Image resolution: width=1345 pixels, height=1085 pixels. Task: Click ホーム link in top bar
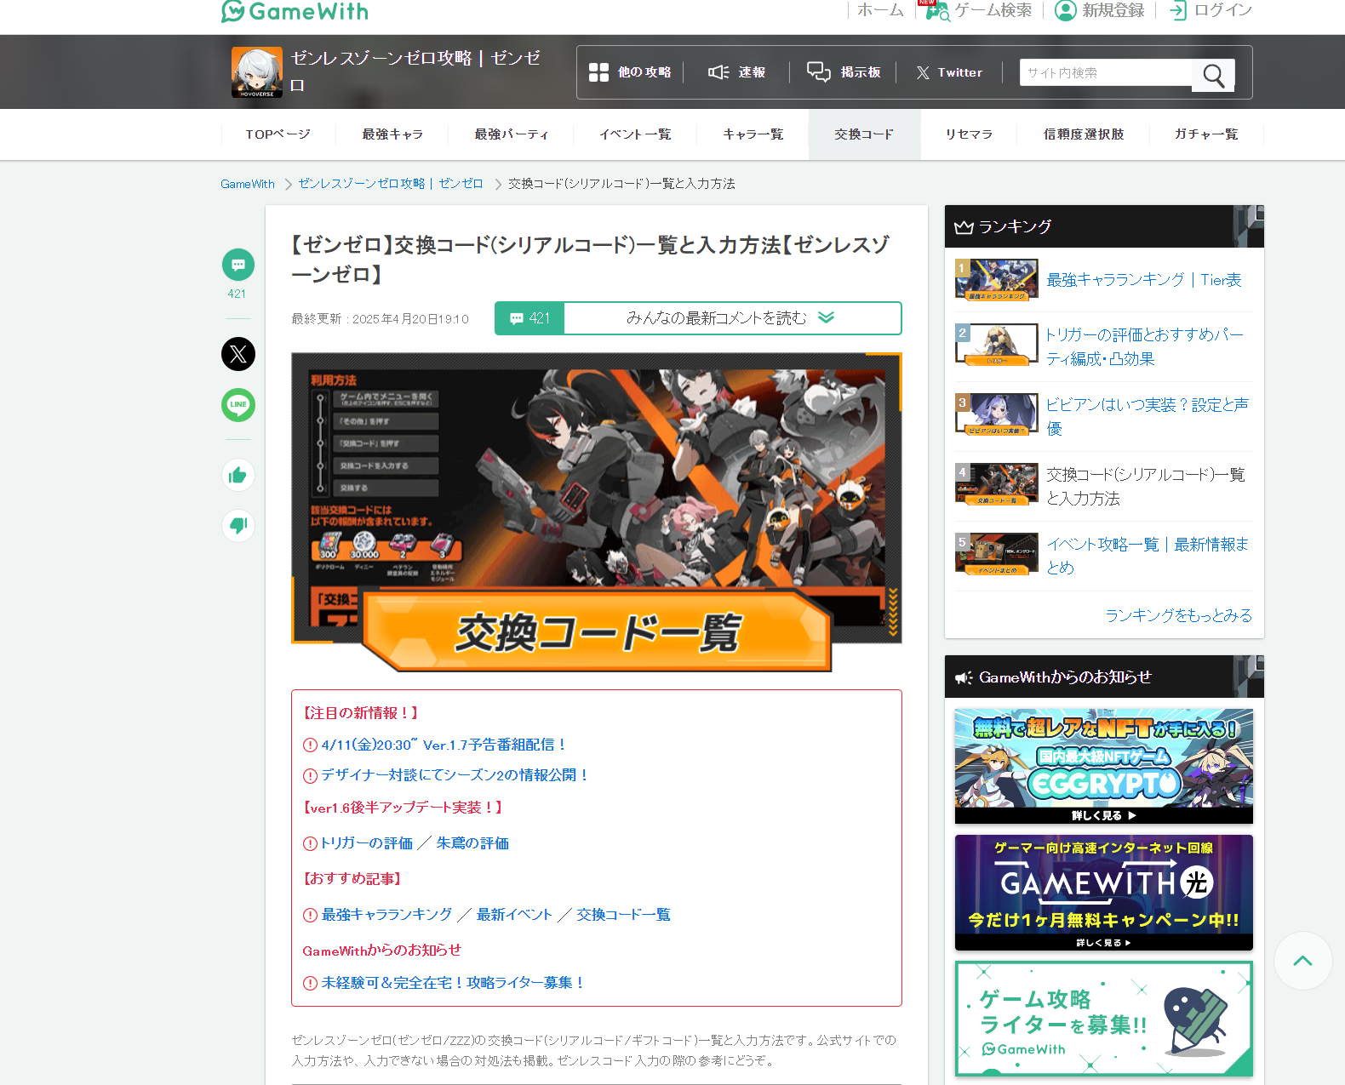[880, 10]
